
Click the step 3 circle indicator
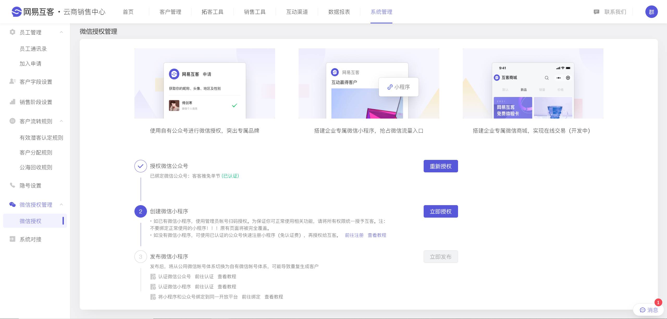[x=141, y=257]
